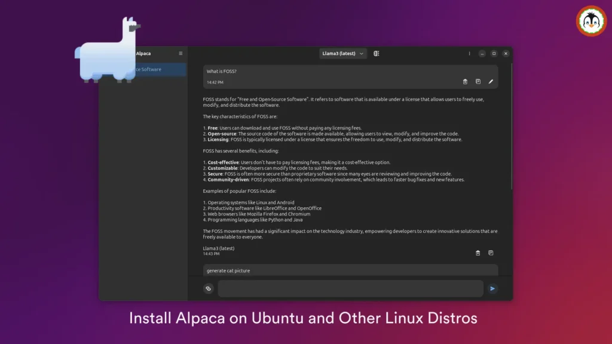Copy the "What is FOSS?" message
The height and width of the screenshot is (344, 612).
[478, 81]
